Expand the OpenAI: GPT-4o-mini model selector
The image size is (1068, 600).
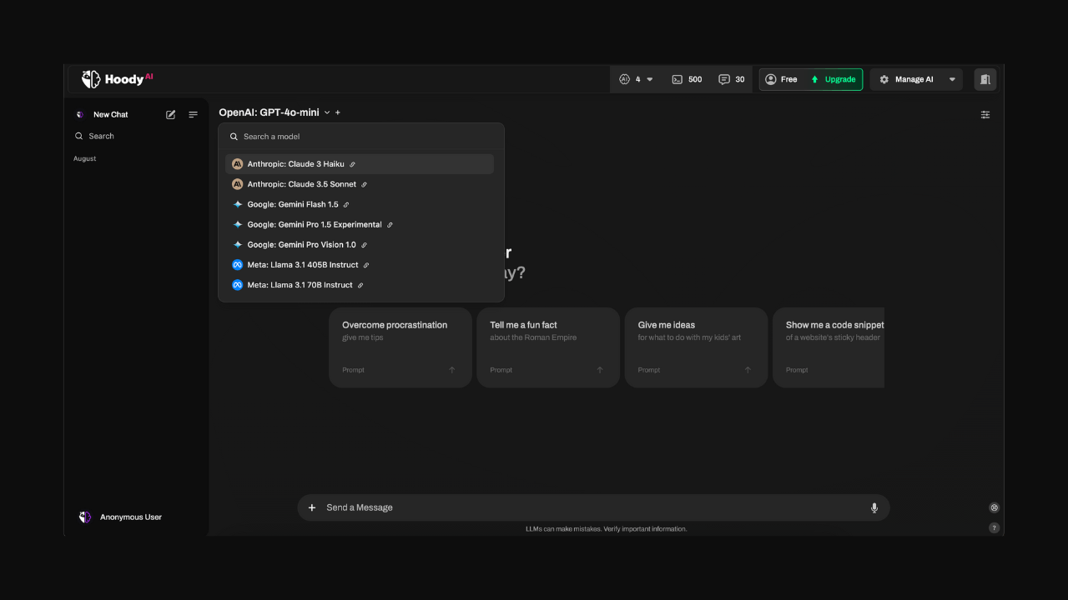click(275, 112)
